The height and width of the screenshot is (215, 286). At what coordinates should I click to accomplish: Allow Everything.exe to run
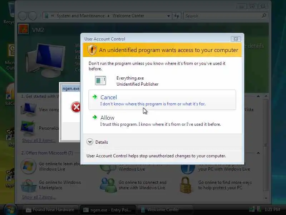point(162,120)
